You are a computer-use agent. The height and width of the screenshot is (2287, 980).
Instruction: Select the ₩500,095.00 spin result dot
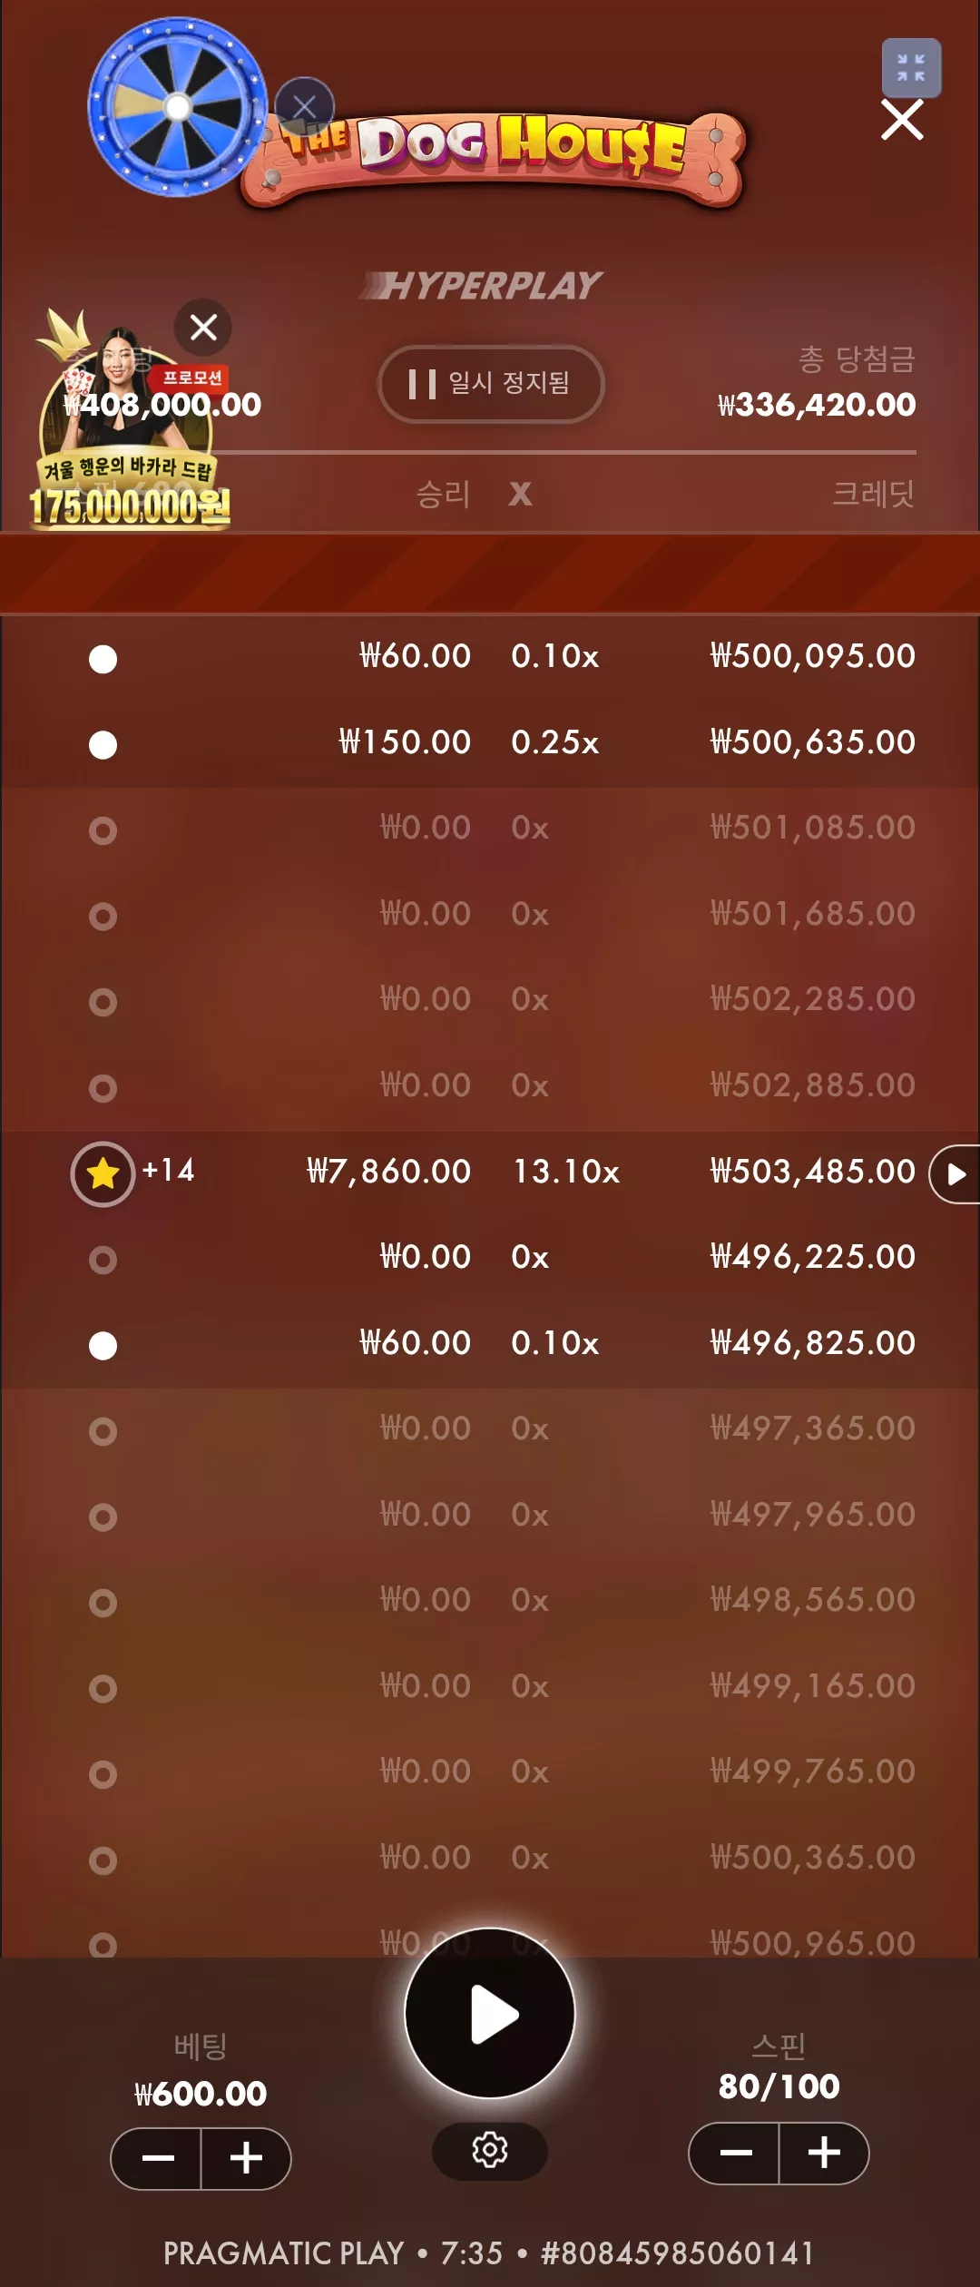pyautogui.click(x=103, y=659)
